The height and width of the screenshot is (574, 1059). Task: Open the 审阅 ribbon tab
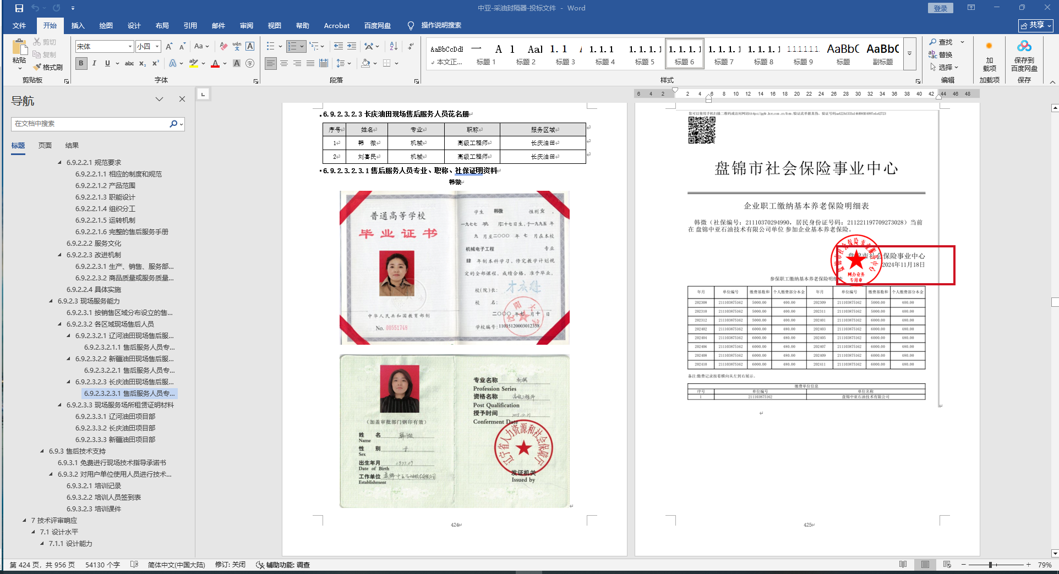pyautogui.click(x=247, y=25)
